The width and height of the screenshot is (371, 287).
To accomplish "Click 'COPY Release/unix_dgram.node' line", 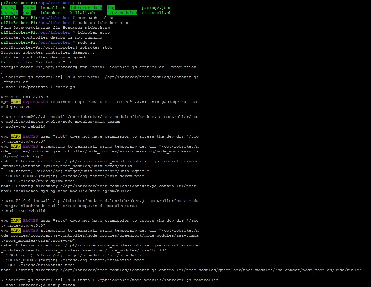I will coord(40,181).
